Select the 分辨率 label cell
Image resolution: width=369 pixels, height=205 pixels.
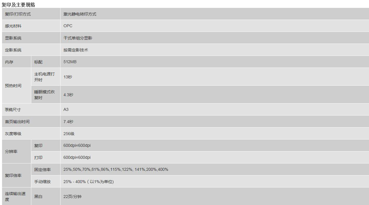[16, 151]
